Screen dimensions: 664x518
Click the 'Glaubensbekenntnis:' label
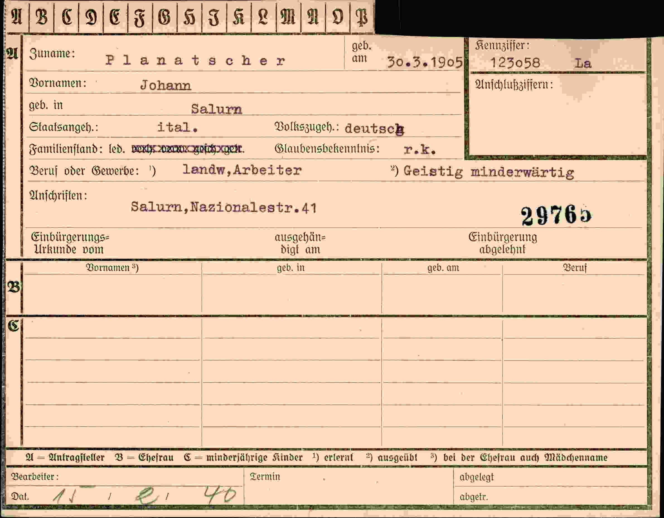point(327,149)
